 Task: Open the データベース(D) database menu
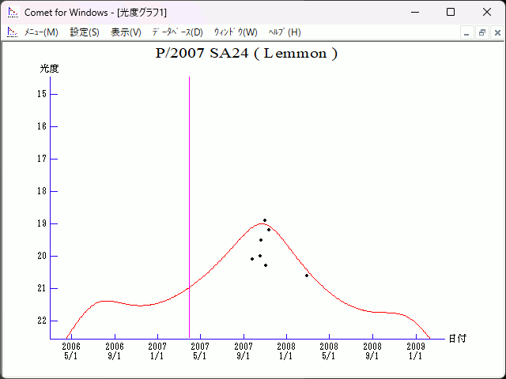(x=177, y=32)
